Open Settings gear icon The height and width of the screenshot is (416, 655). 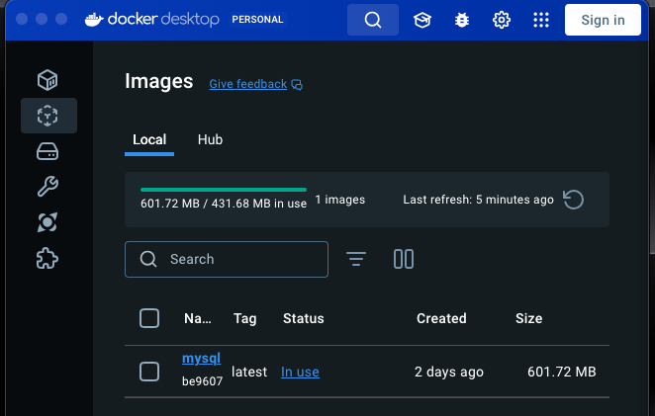pos(502,20)
